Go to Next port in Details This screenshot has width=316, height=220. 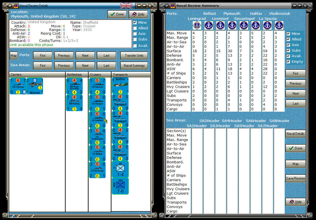(85, 56)
